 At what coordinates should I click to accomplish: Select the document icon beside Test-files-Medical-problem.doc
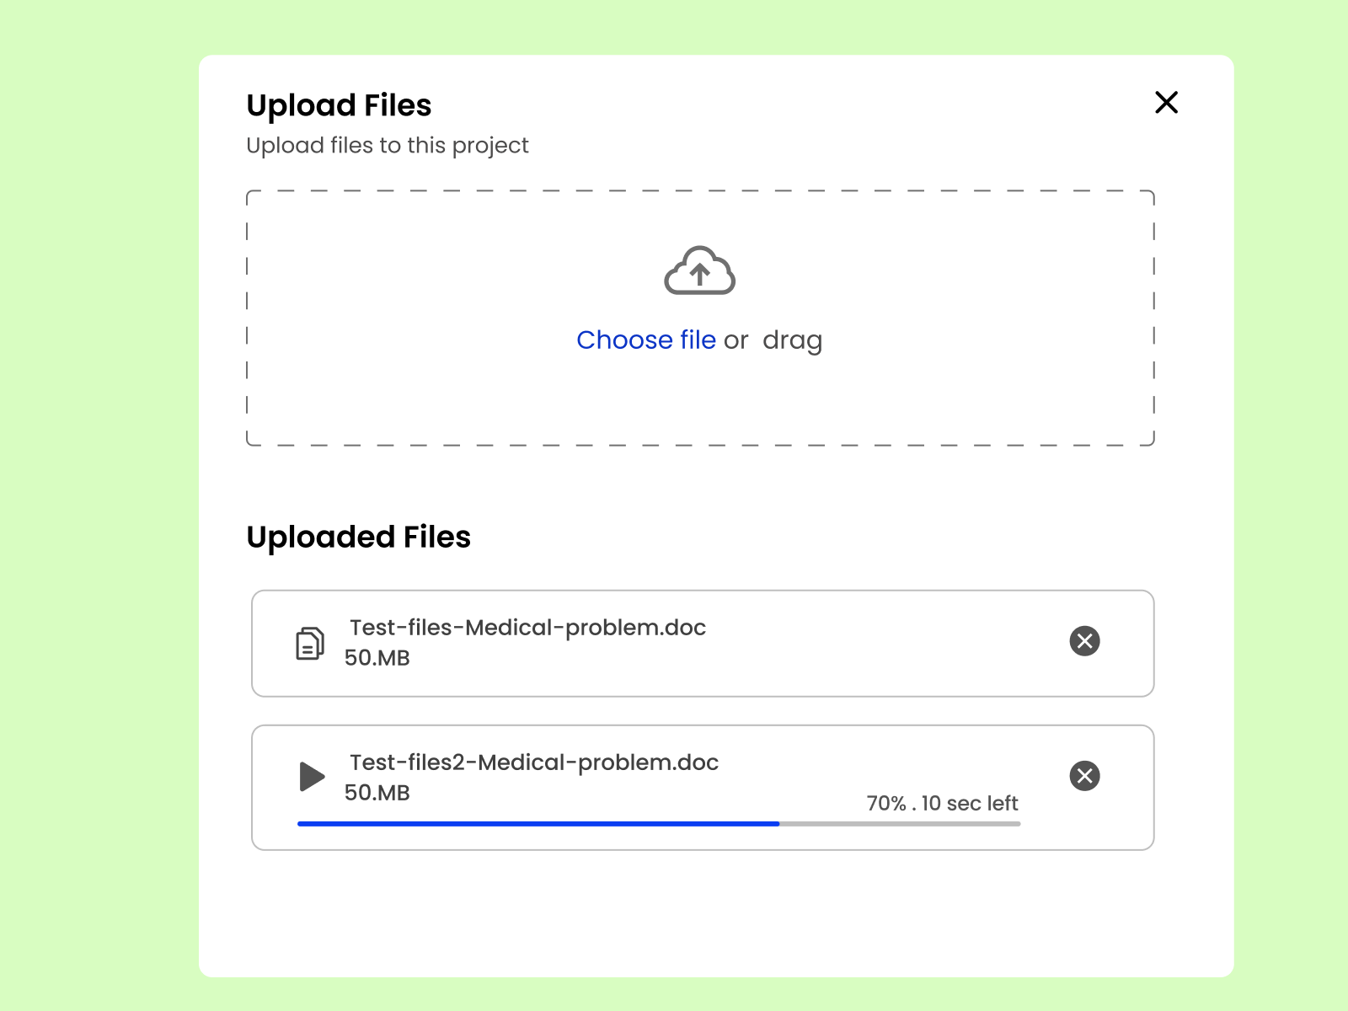point(310,642)
